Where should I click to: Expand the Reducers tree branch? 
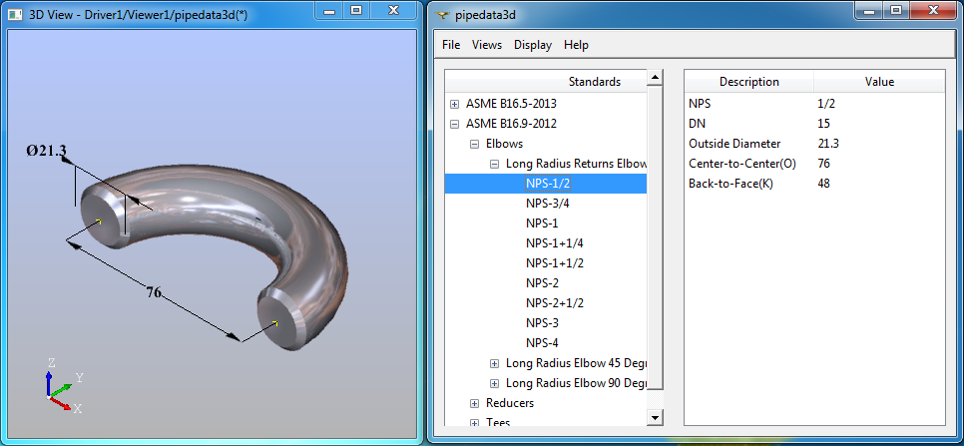tap(475, 403)
